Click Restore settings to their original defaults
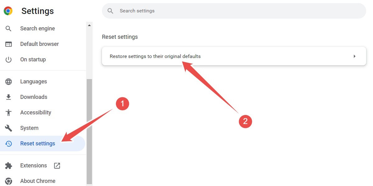The image size is (373, 186). [155, 56]
